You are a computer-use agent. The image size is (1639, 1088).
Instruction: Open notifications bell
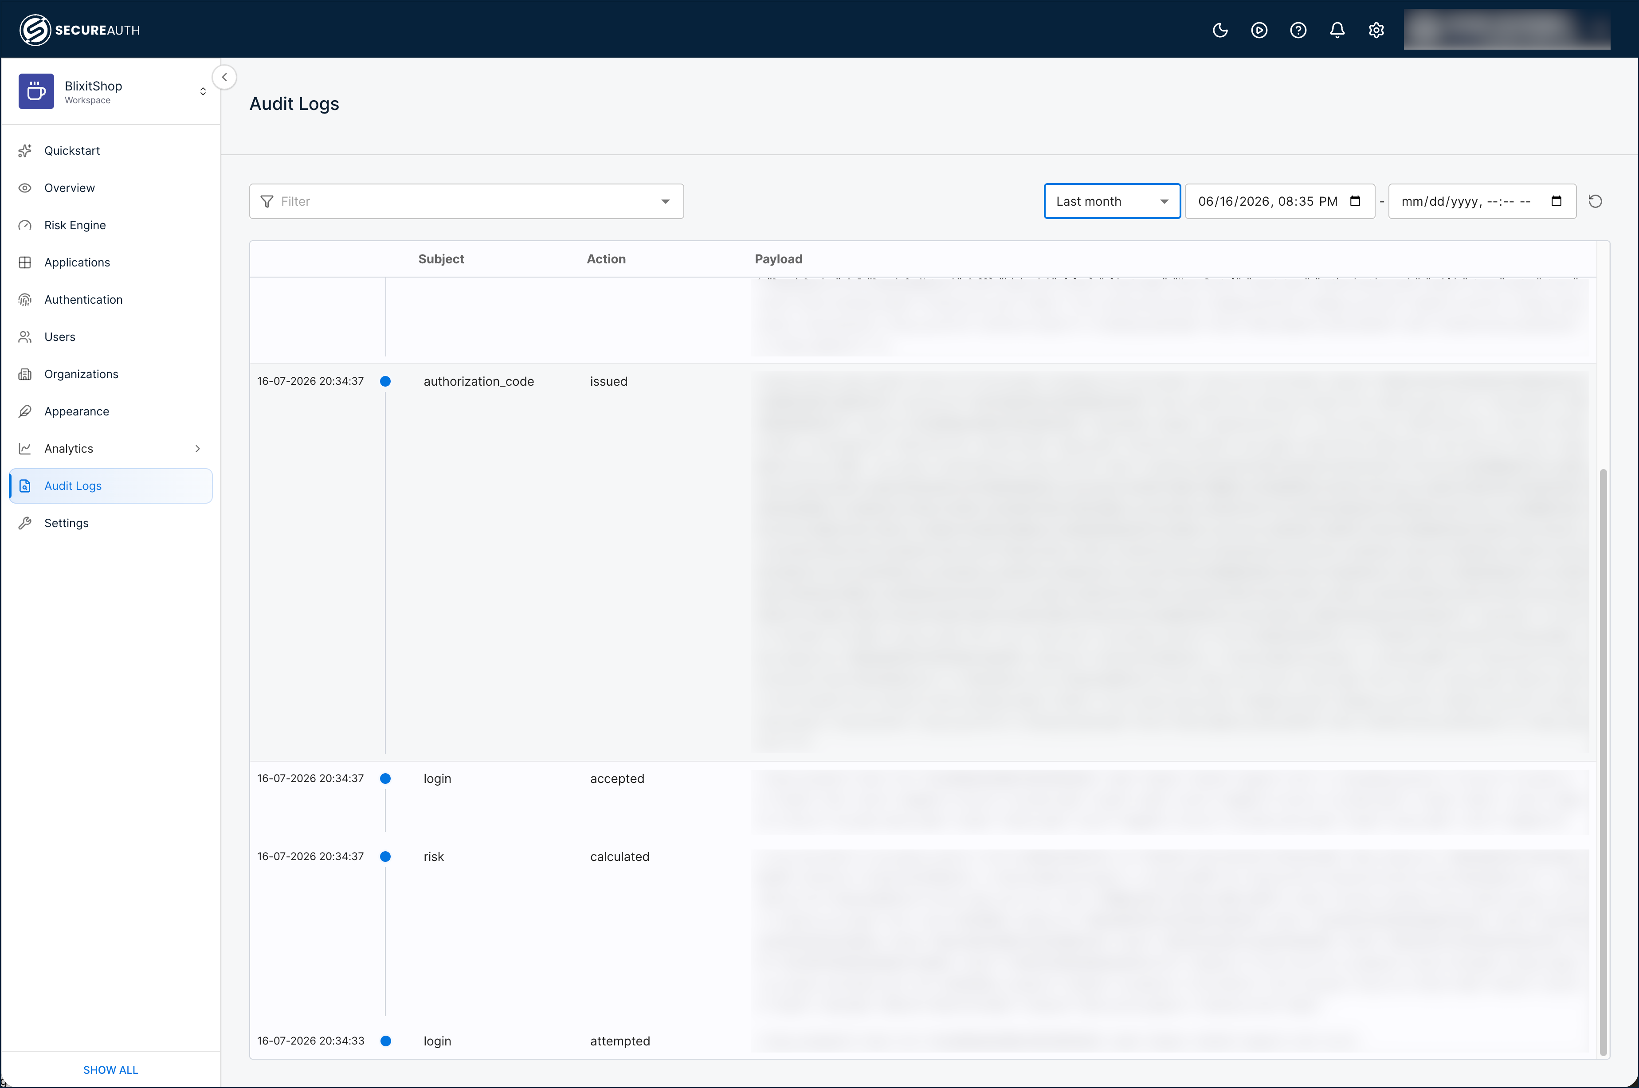click(1337, 30)
